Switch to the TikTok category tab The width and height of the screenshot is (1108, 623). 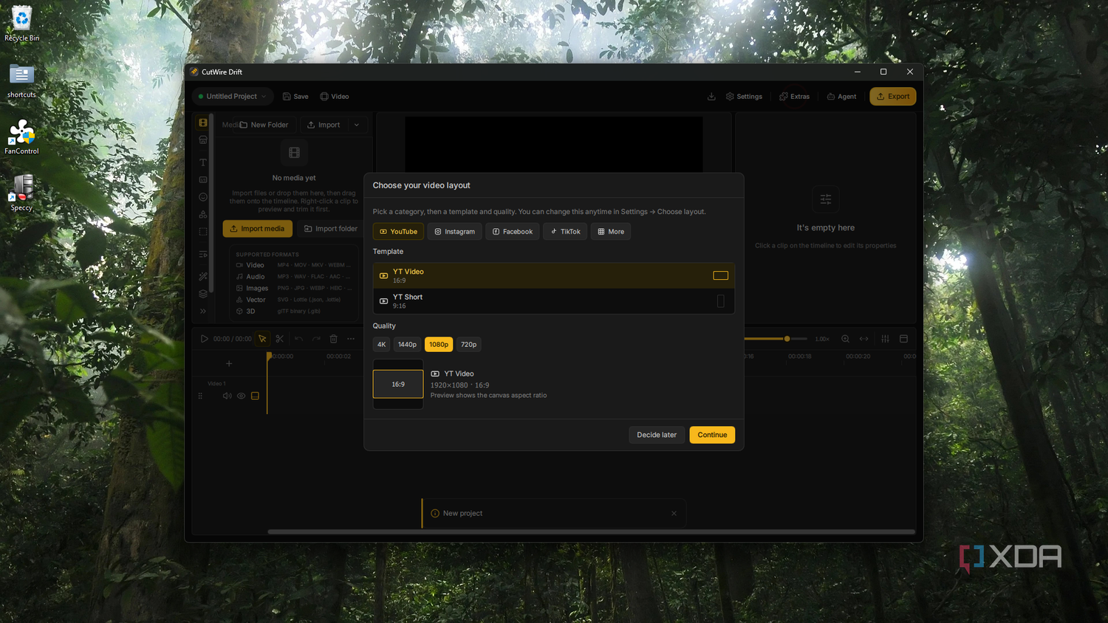565,232
